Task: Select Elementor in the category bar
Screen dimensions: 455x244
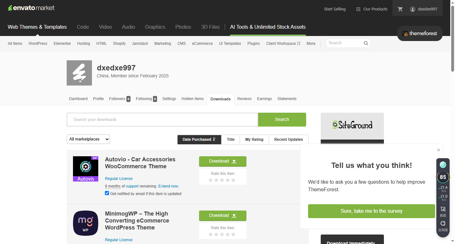Action: [x=62, y=44]
